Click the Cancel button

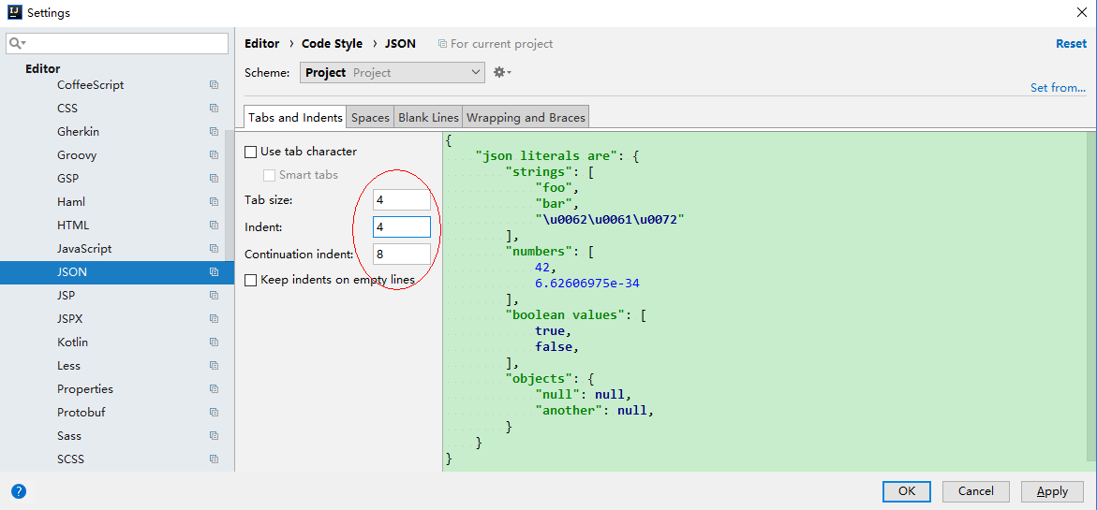pos(976,491)
